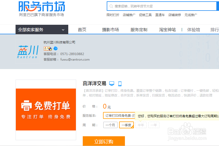Click the 限时打折 quick link

coord(113,15)
